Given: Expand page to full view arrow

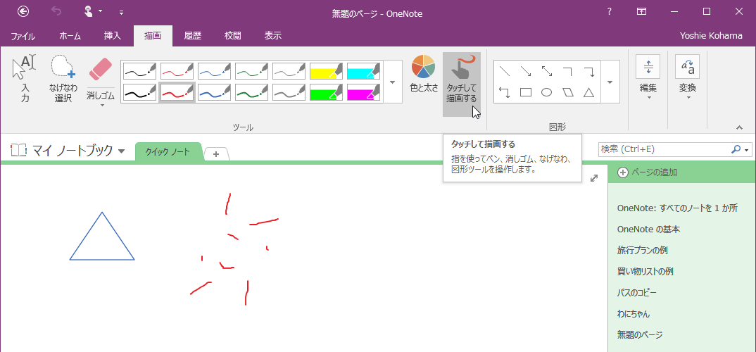Looking at the screenshot, I should click(594, 178).
